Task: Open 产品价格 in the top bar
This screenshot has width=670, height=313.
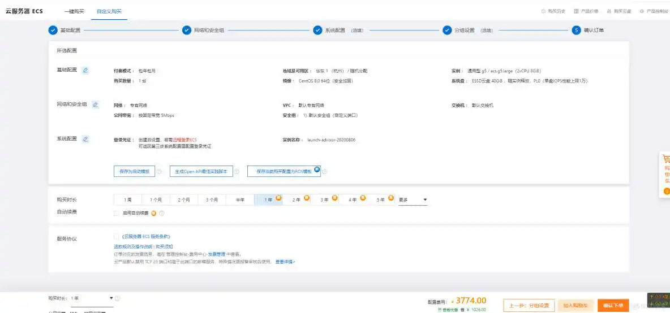Action: pos(586,11)
